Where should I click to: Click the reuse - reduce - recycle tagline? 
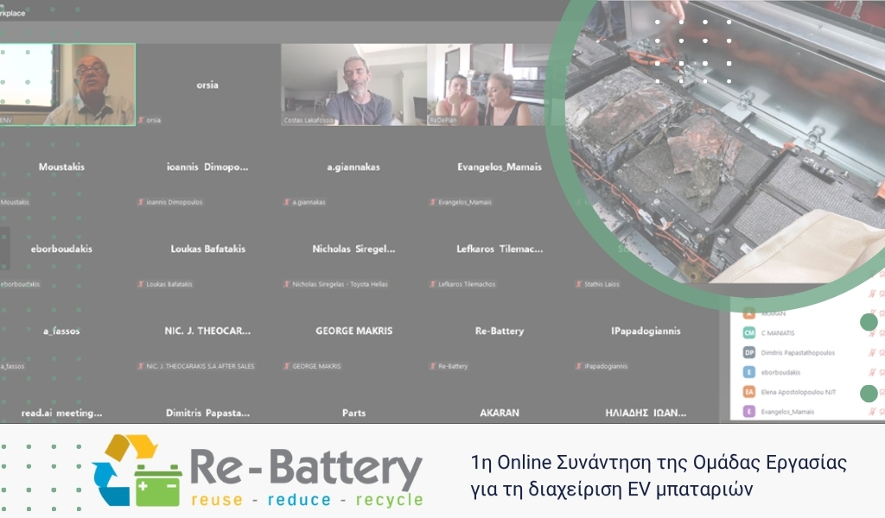(x=307, y=500)
